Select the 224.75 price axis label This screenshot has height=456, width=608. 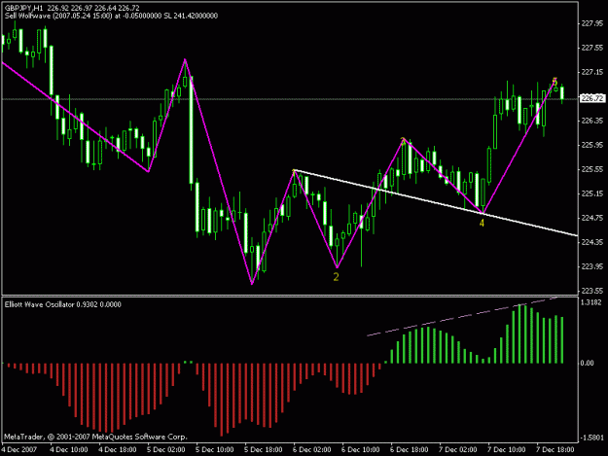click(x=592, y=218)
